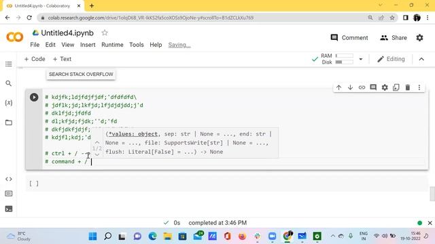Add a new Code cell
Viewport: 435px width, 244px height.
[35, 59]
